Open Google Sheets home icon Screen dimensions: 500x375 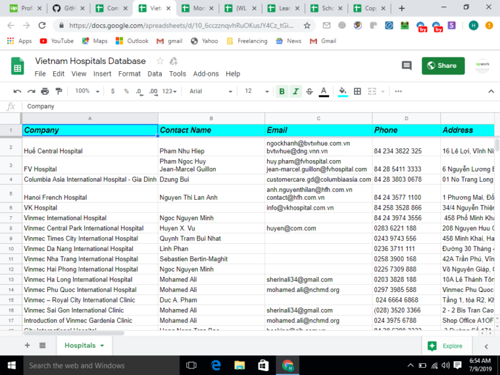click(18, 66)
